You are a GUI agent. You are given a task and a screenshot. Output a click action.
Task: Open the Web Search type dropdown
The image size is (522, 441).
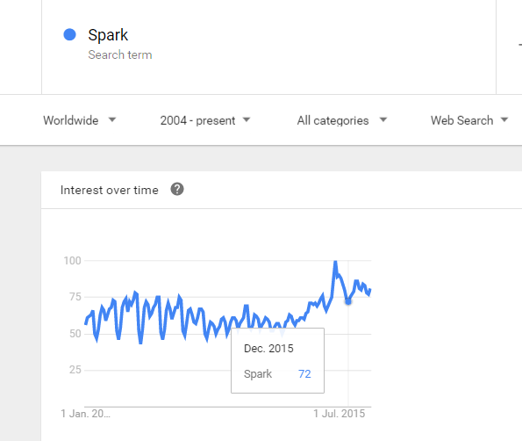pyautogui.click(x=469, y=120)
